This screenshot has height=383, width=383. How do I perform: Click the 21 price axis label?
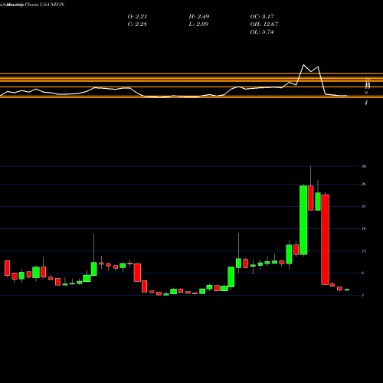pos(364,206)
